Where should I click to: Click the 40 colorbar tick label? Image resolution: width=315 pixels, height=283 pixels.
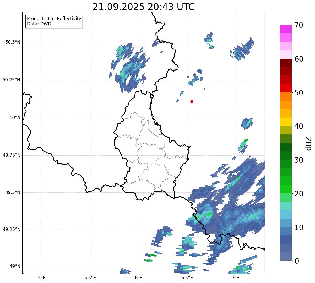click(x=299, y=126)
